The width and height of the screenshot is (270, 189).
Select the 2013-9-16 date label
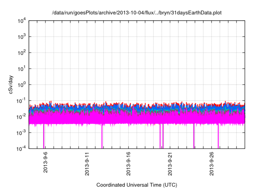coord(128,164)
